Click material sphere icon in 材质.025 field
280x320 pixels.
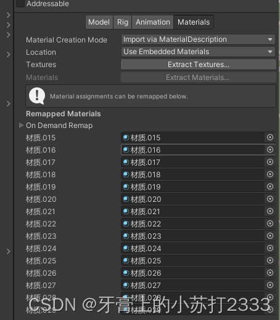(x=126, y=260)
